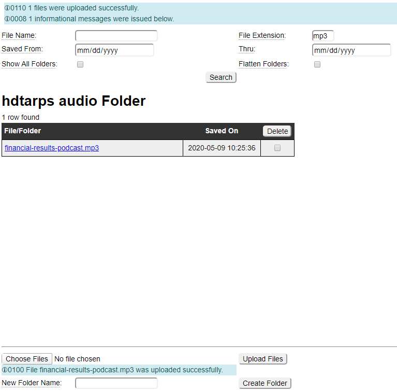
Task: Enable the Show All Folders checkbox
Action: (80, 64)
